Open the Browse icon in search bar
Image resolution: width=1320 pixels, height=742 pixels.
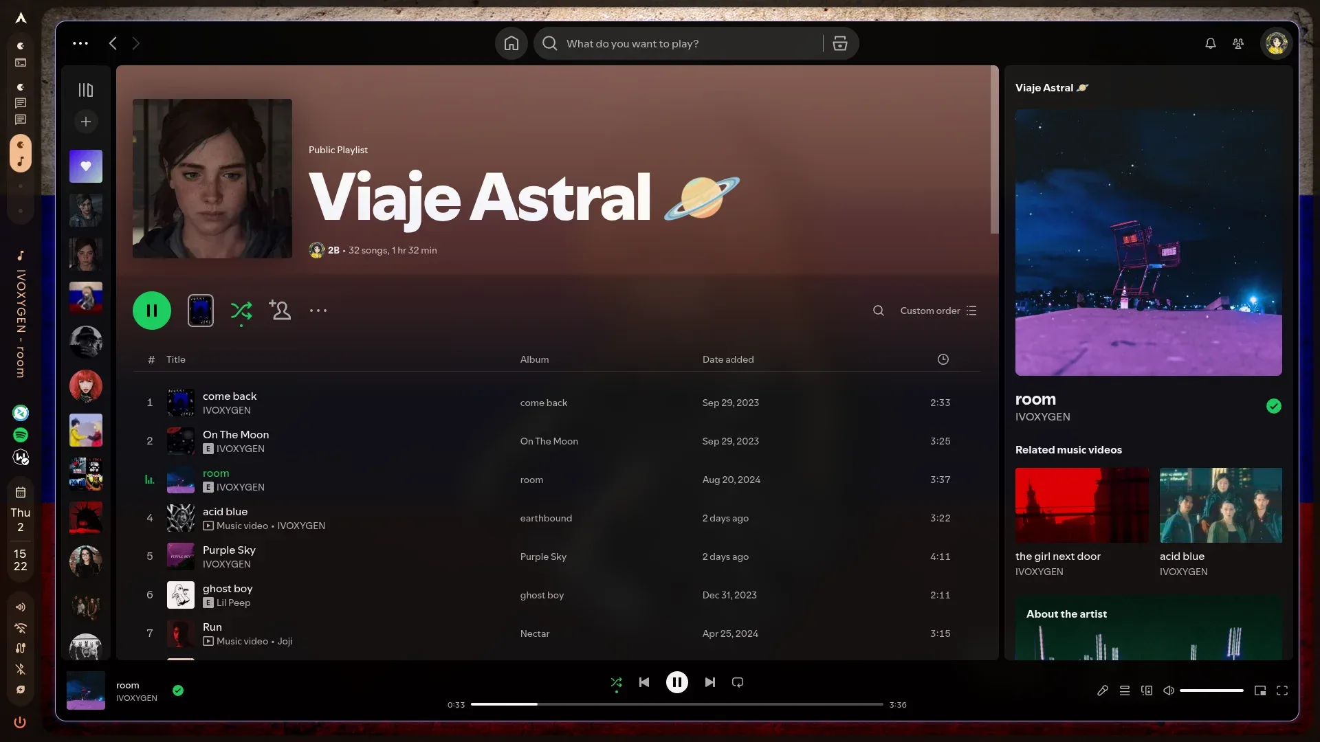click(839, 43)
